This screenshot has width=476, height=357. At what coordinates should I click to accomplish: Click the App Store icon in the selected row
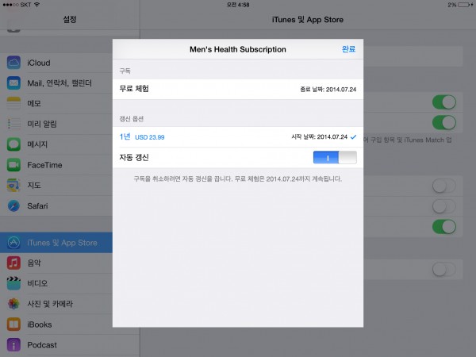13,243
